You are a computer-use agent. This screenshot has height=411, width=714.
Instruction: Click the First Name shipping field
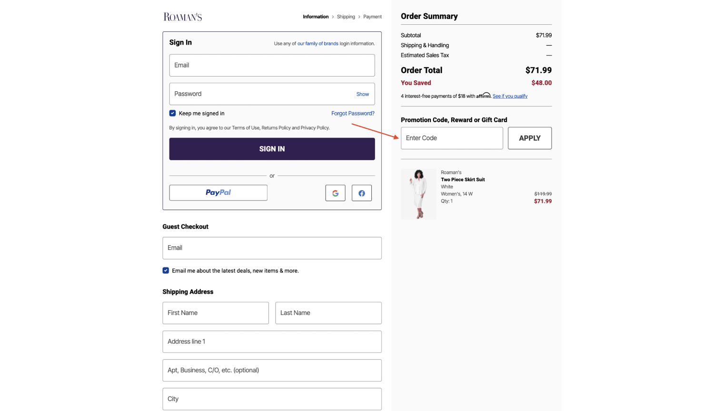click(215, 313)
